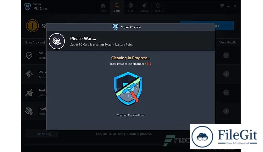The image size is (263, 152).
Task: Click the FileGit cloud logo
Action: tap(202, 137)
